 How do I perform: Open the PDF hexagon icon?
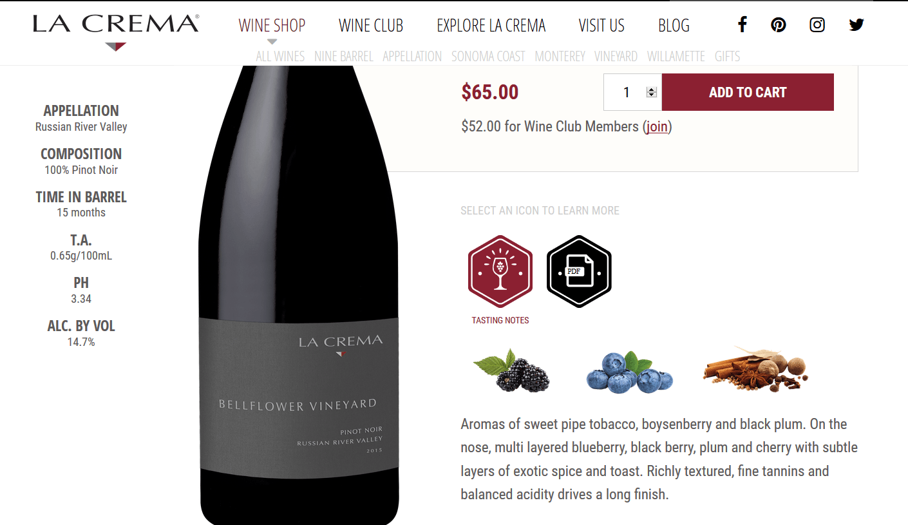(579, 272)
